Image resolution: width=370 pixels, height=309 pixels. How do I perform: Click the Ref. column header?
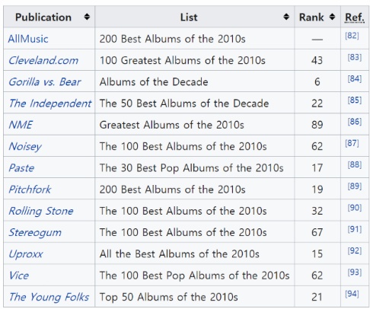pos(355,18)
